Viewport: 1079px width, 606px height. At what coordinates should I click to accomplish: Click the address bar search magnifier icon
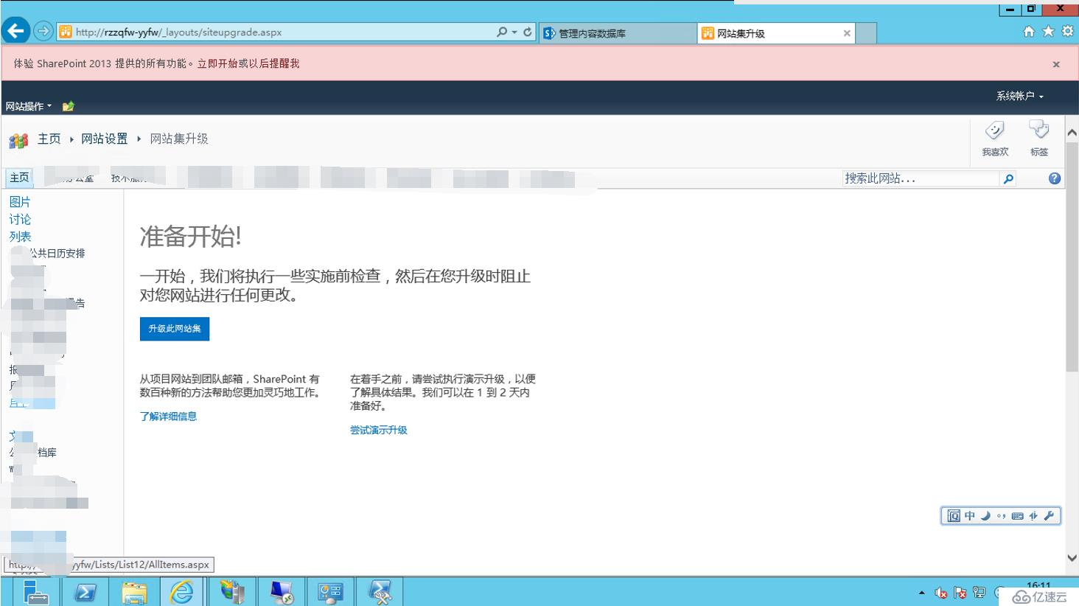pyautogui.click(x=502, y=32)
